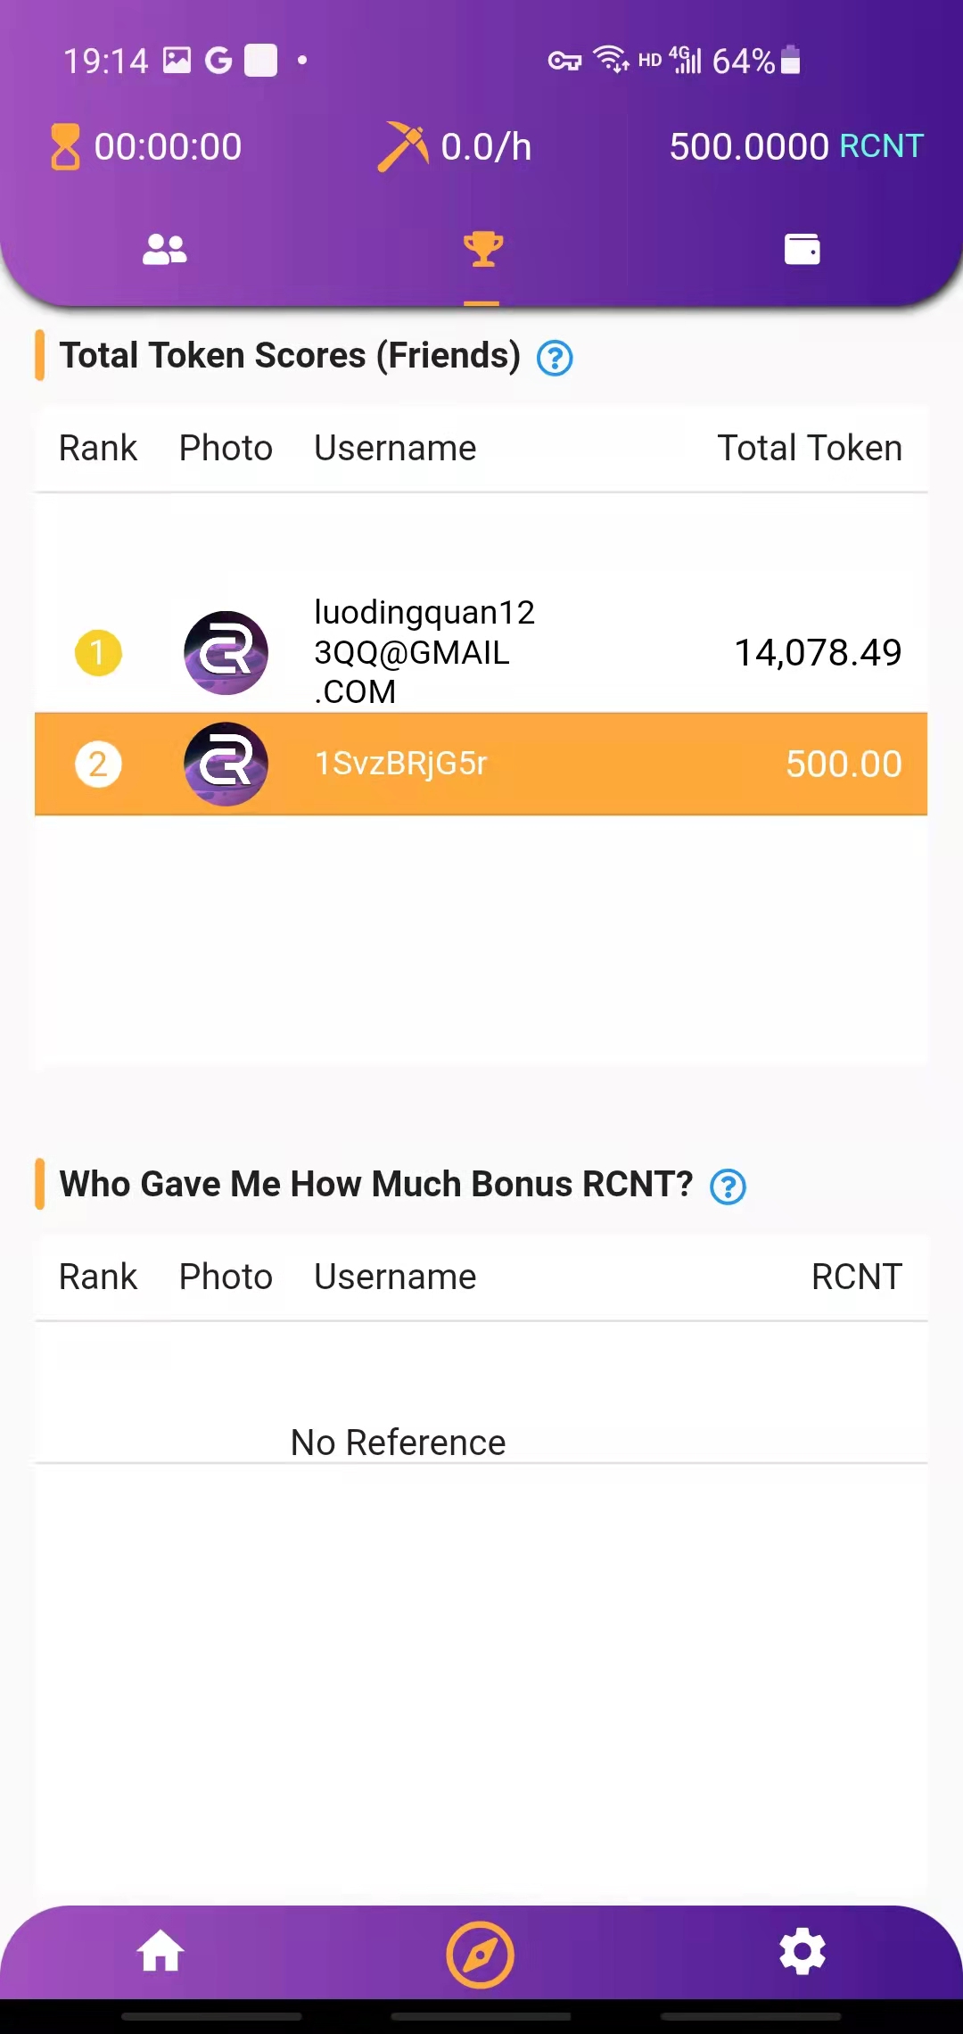Image resolution: width=963 pixels, height=2034 pixels.
Task: Tap the 14,078.49 total token value
Action: pyautogui.click(x=818, y=653)
